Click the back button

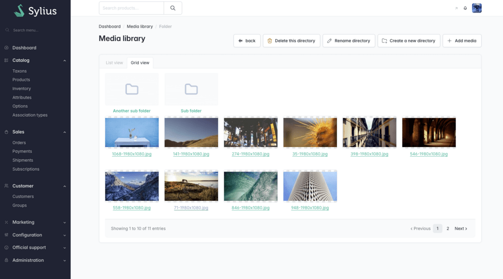click(x=247, y=41)
